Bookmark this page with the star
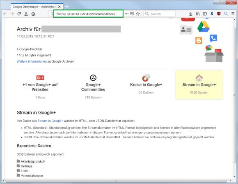Screen dimensions: 238x184 click(x=138, y=14)
